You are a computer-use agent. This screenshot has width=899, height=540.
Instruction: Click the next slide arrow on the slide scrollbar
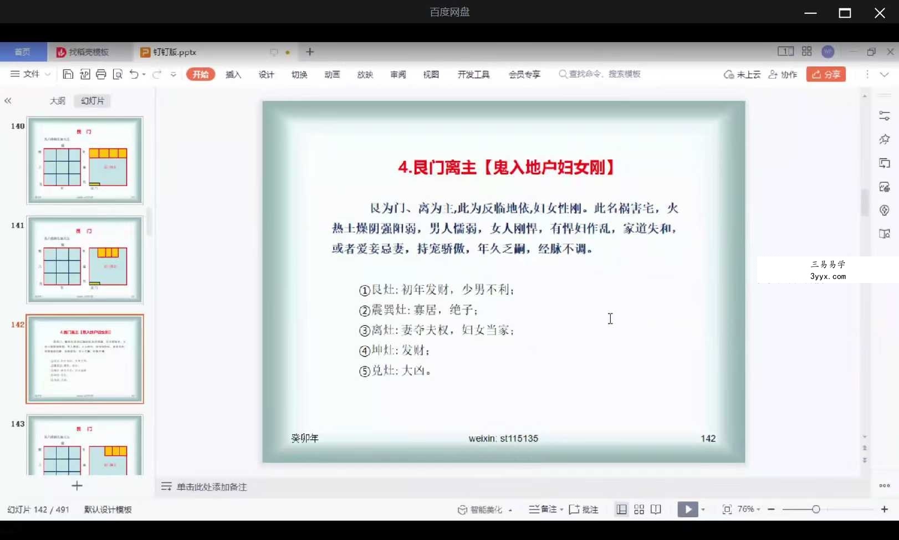(865, 460)
